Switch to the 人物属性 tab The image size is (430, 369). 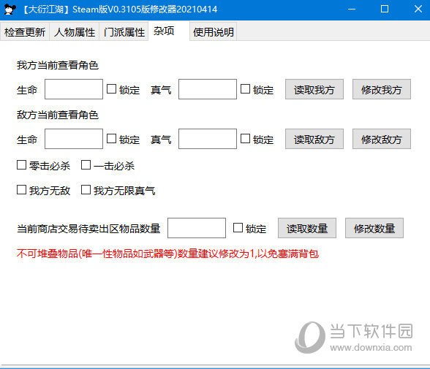[75, 32]
